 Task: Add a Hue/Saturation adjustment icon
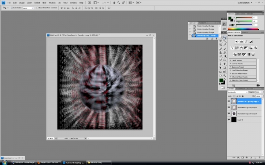click(x=237, y=48)
